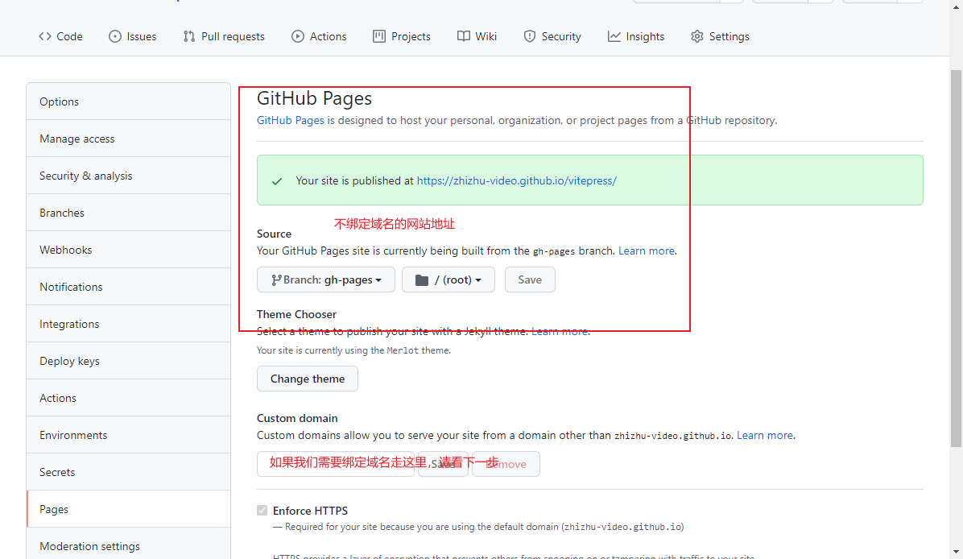The image size is (963, 559).
Task: Open the Wiki tab
Action: [x=477, y=36]
